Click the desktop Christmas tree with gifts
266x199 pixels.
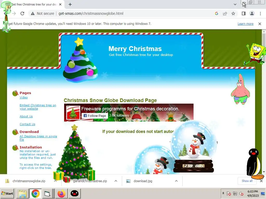(75, 154)
